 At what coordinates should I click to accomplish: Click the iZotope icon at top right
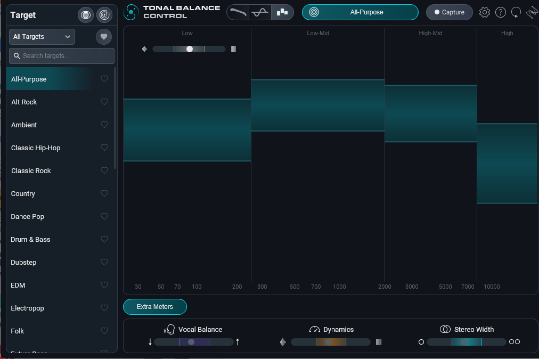(x=532, y=12)
